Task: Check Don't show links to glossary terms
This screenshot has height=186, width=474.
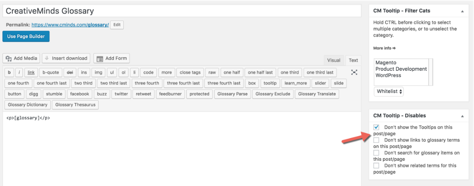Action: coord(376,140)
